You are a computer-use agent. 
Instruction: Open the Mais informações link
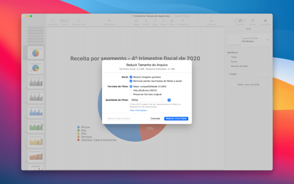click(x=139, y=110)
